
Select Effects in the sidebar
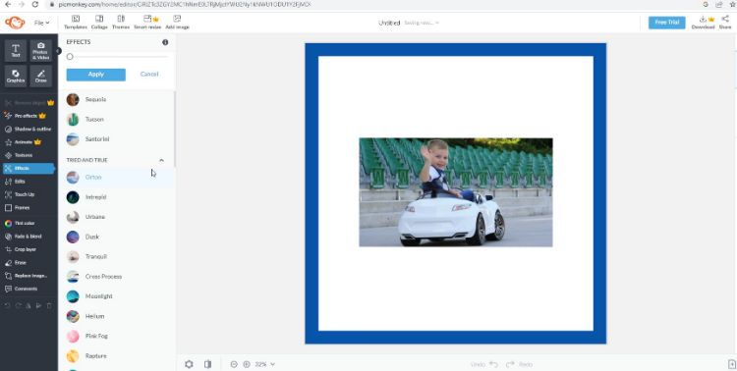click(x=28, y=168)
